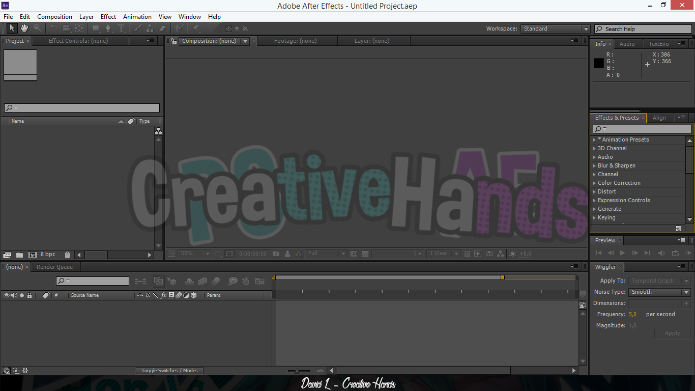The image size is (695, 391).
Task: Click the Auto-keyframe stopwatch icon in timeline
Action: 246,281
